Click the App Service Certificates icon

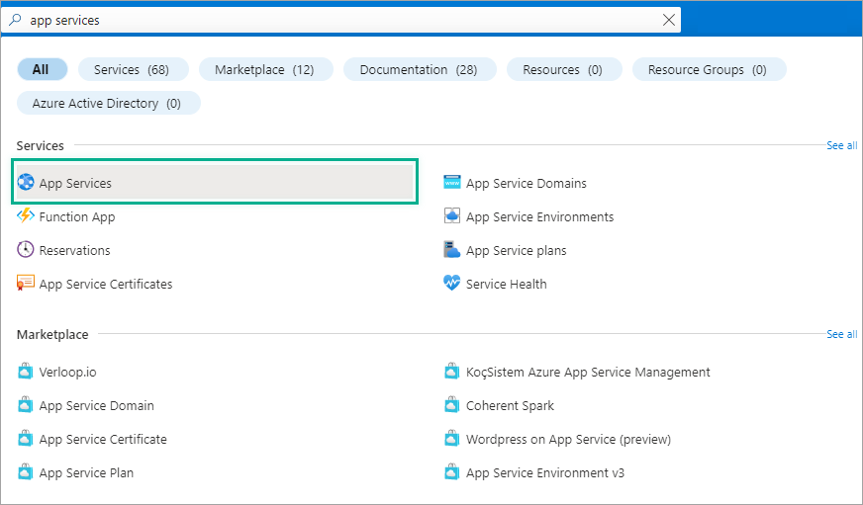coord(26,283)
